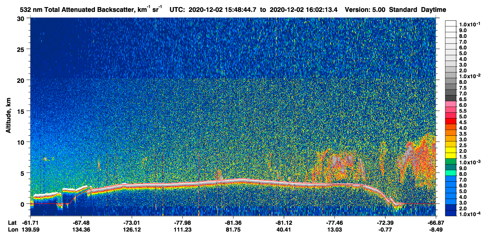The height and width of the screenshot is (248, 484).
Task: Click the longitude value '40.41'
Action: coord(284,230)
